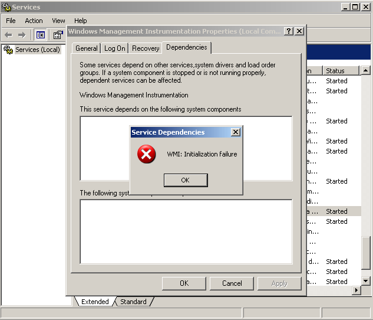The height and width of the screenshot is (320, 373).
Task: Switch to the Standard view tab
Action: point(133,302)
